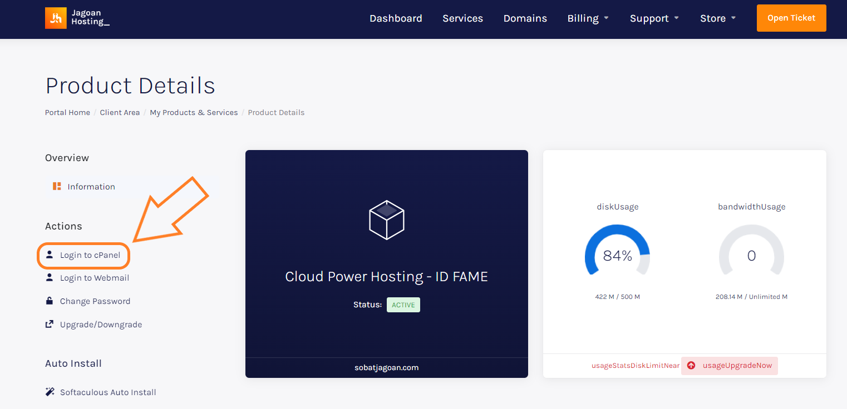
Task: Click the Open Ticket button
Action: (791, 18)
